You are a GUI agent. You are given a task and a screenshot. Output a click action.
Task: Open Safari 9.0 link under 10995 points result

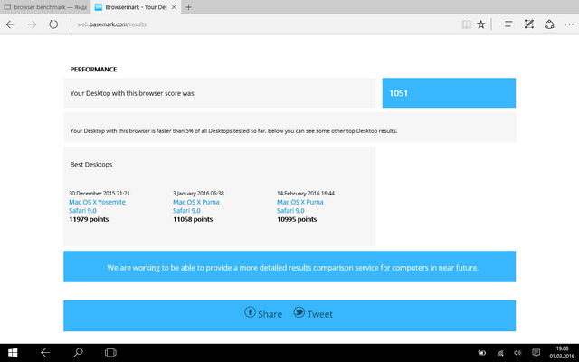tap(291, 211)
